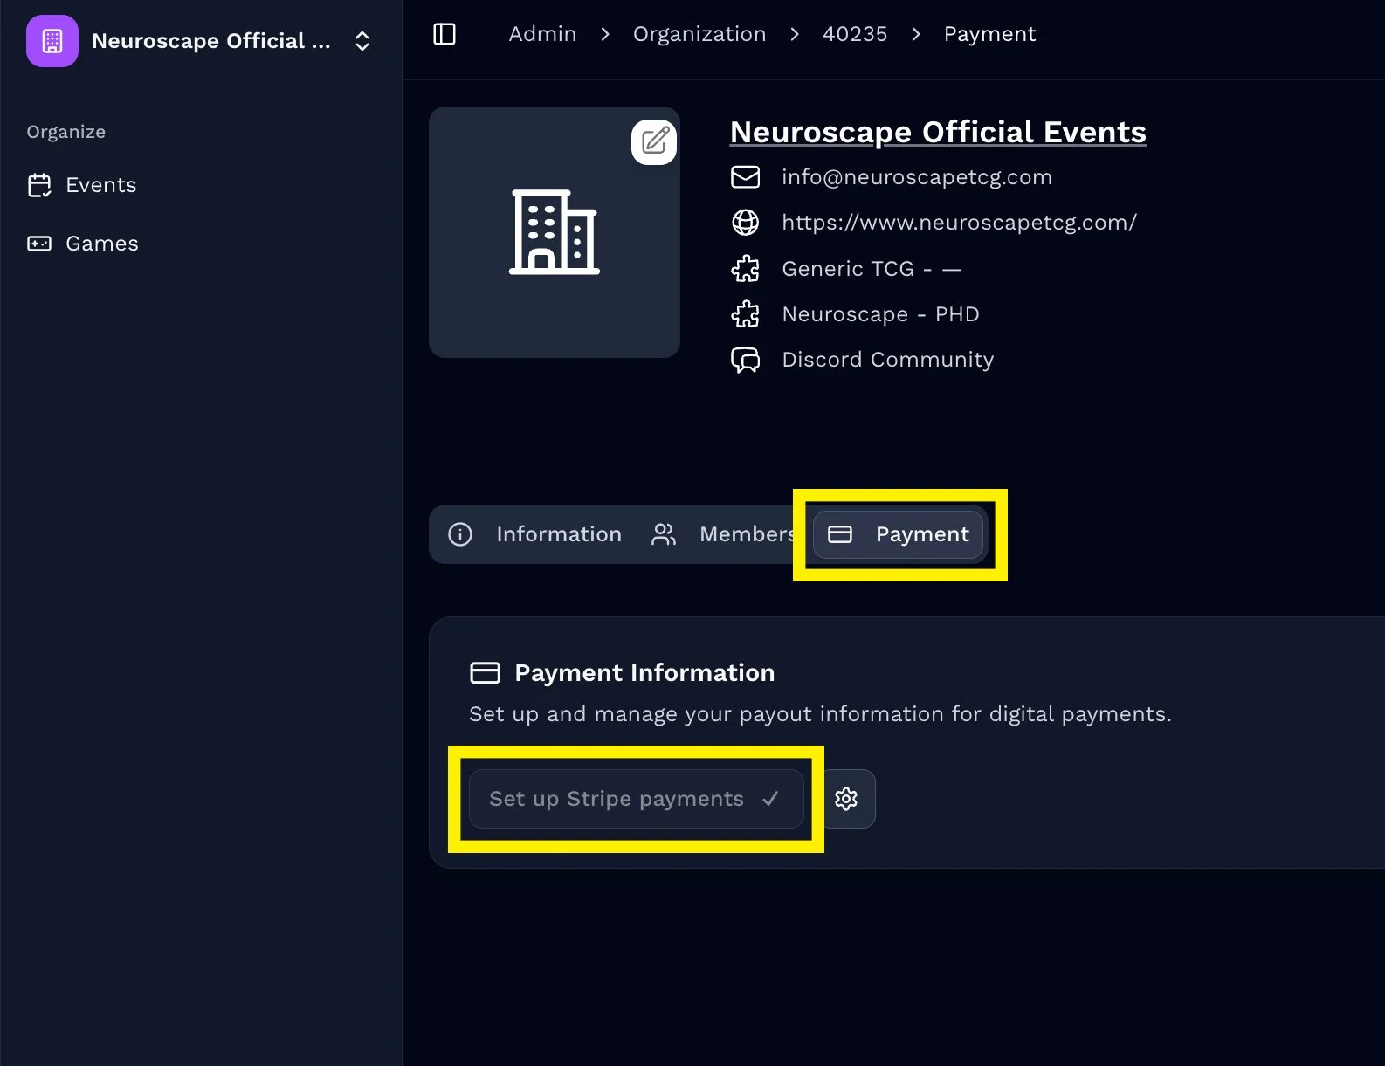Click the Members tab people icon
The image size is (1385, 1066).
tap(664, 534)
